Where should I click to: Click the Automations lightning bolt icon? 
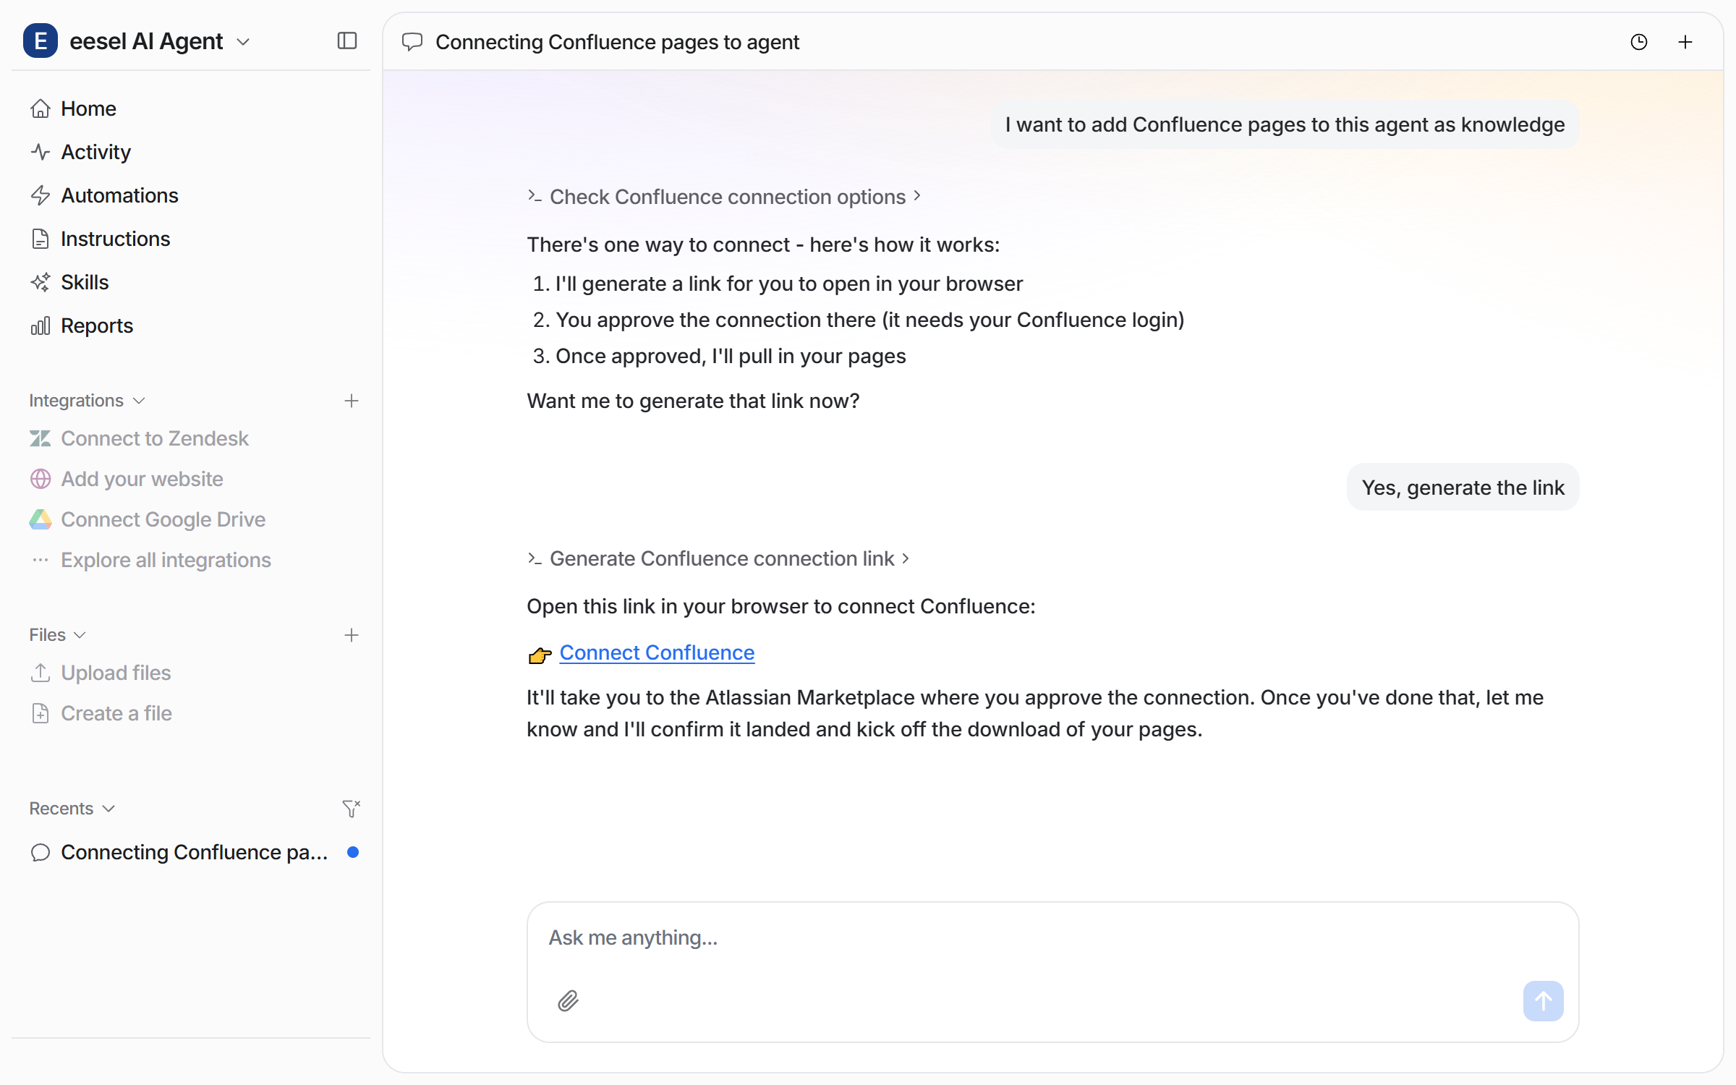(x=41, y=195)
